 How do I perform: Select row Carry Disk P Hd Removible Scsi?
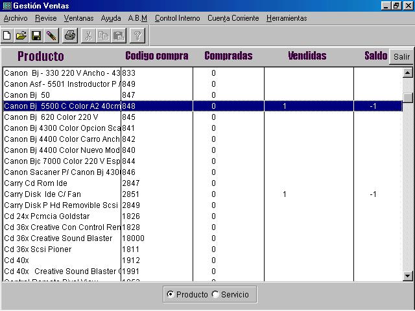tap(202, 205)
